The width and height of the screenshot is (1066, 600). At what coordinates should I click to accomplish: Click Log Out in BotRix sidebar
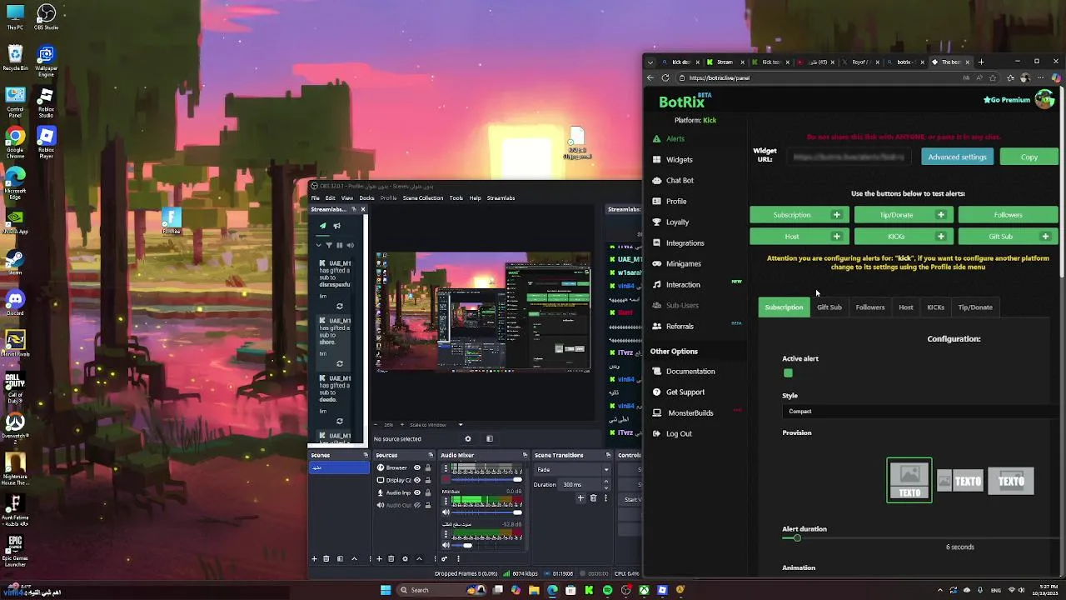click(x=671, y=433)
